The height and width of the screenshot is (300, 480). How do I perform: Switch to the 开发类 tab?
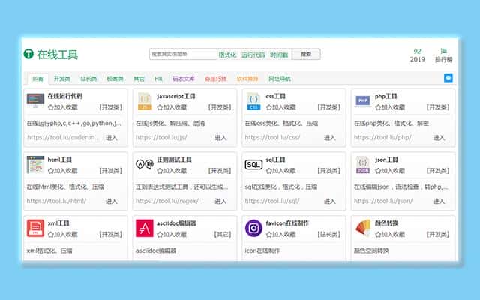pyautogui.click(x=62, y=79)
